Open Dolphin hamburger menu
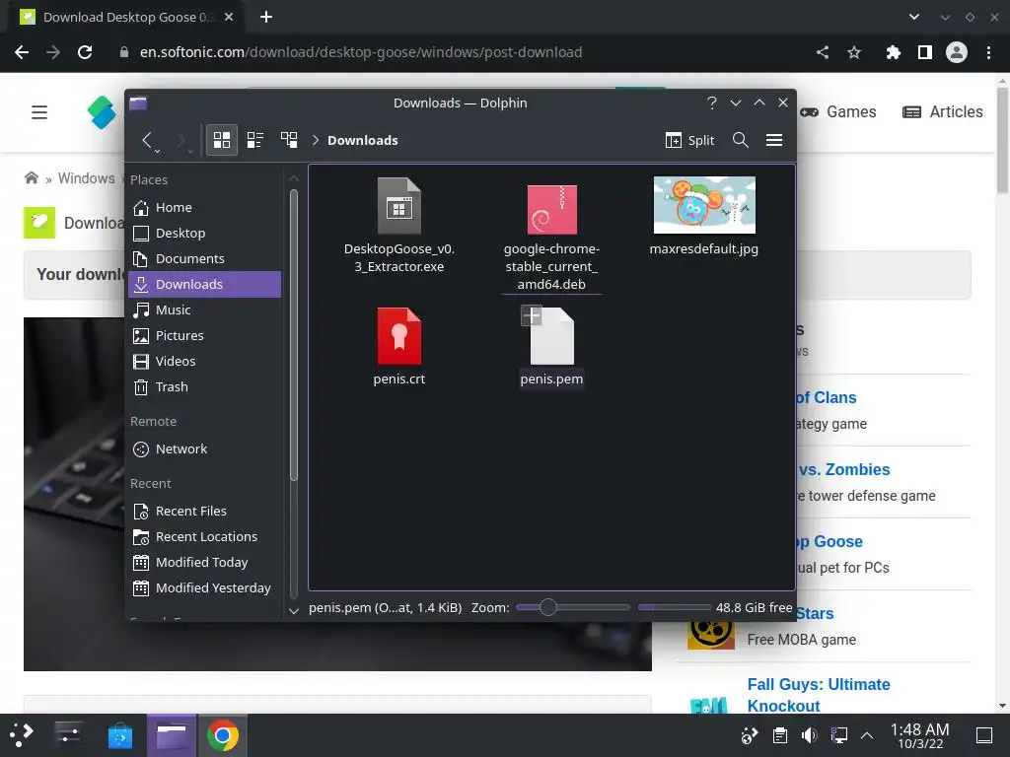1010x757 pixels. click(774, 140)
